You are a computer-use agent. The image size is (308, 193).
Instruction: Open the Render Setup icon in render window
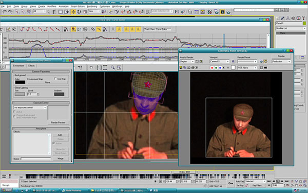click(261, 61)
